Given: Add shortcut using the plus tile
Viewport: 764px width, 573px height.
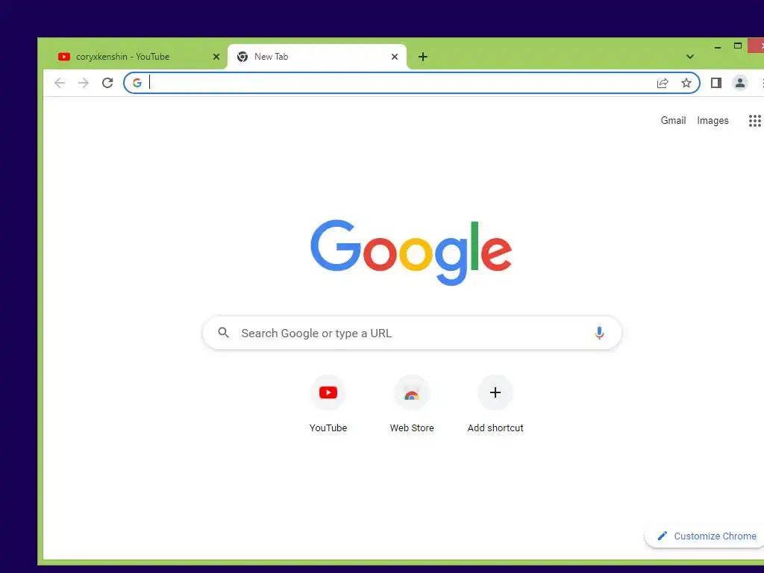Looking at the screenshot, I should pyautogui.click(x=495, y=392).
